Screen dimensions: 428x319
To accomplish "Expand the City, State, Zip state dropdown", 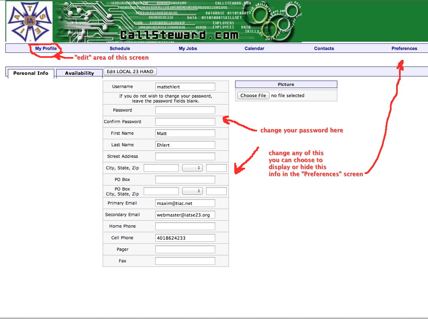I will tap(192, 168).
